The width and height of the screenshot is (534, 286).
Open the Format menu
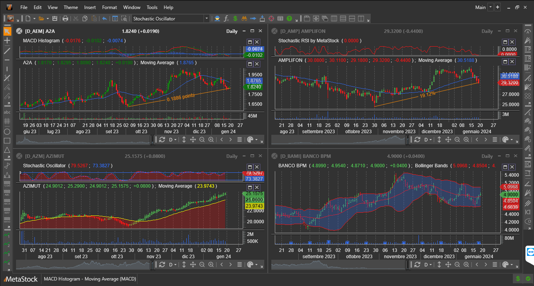pyautogui.click(x=110, y=7)
